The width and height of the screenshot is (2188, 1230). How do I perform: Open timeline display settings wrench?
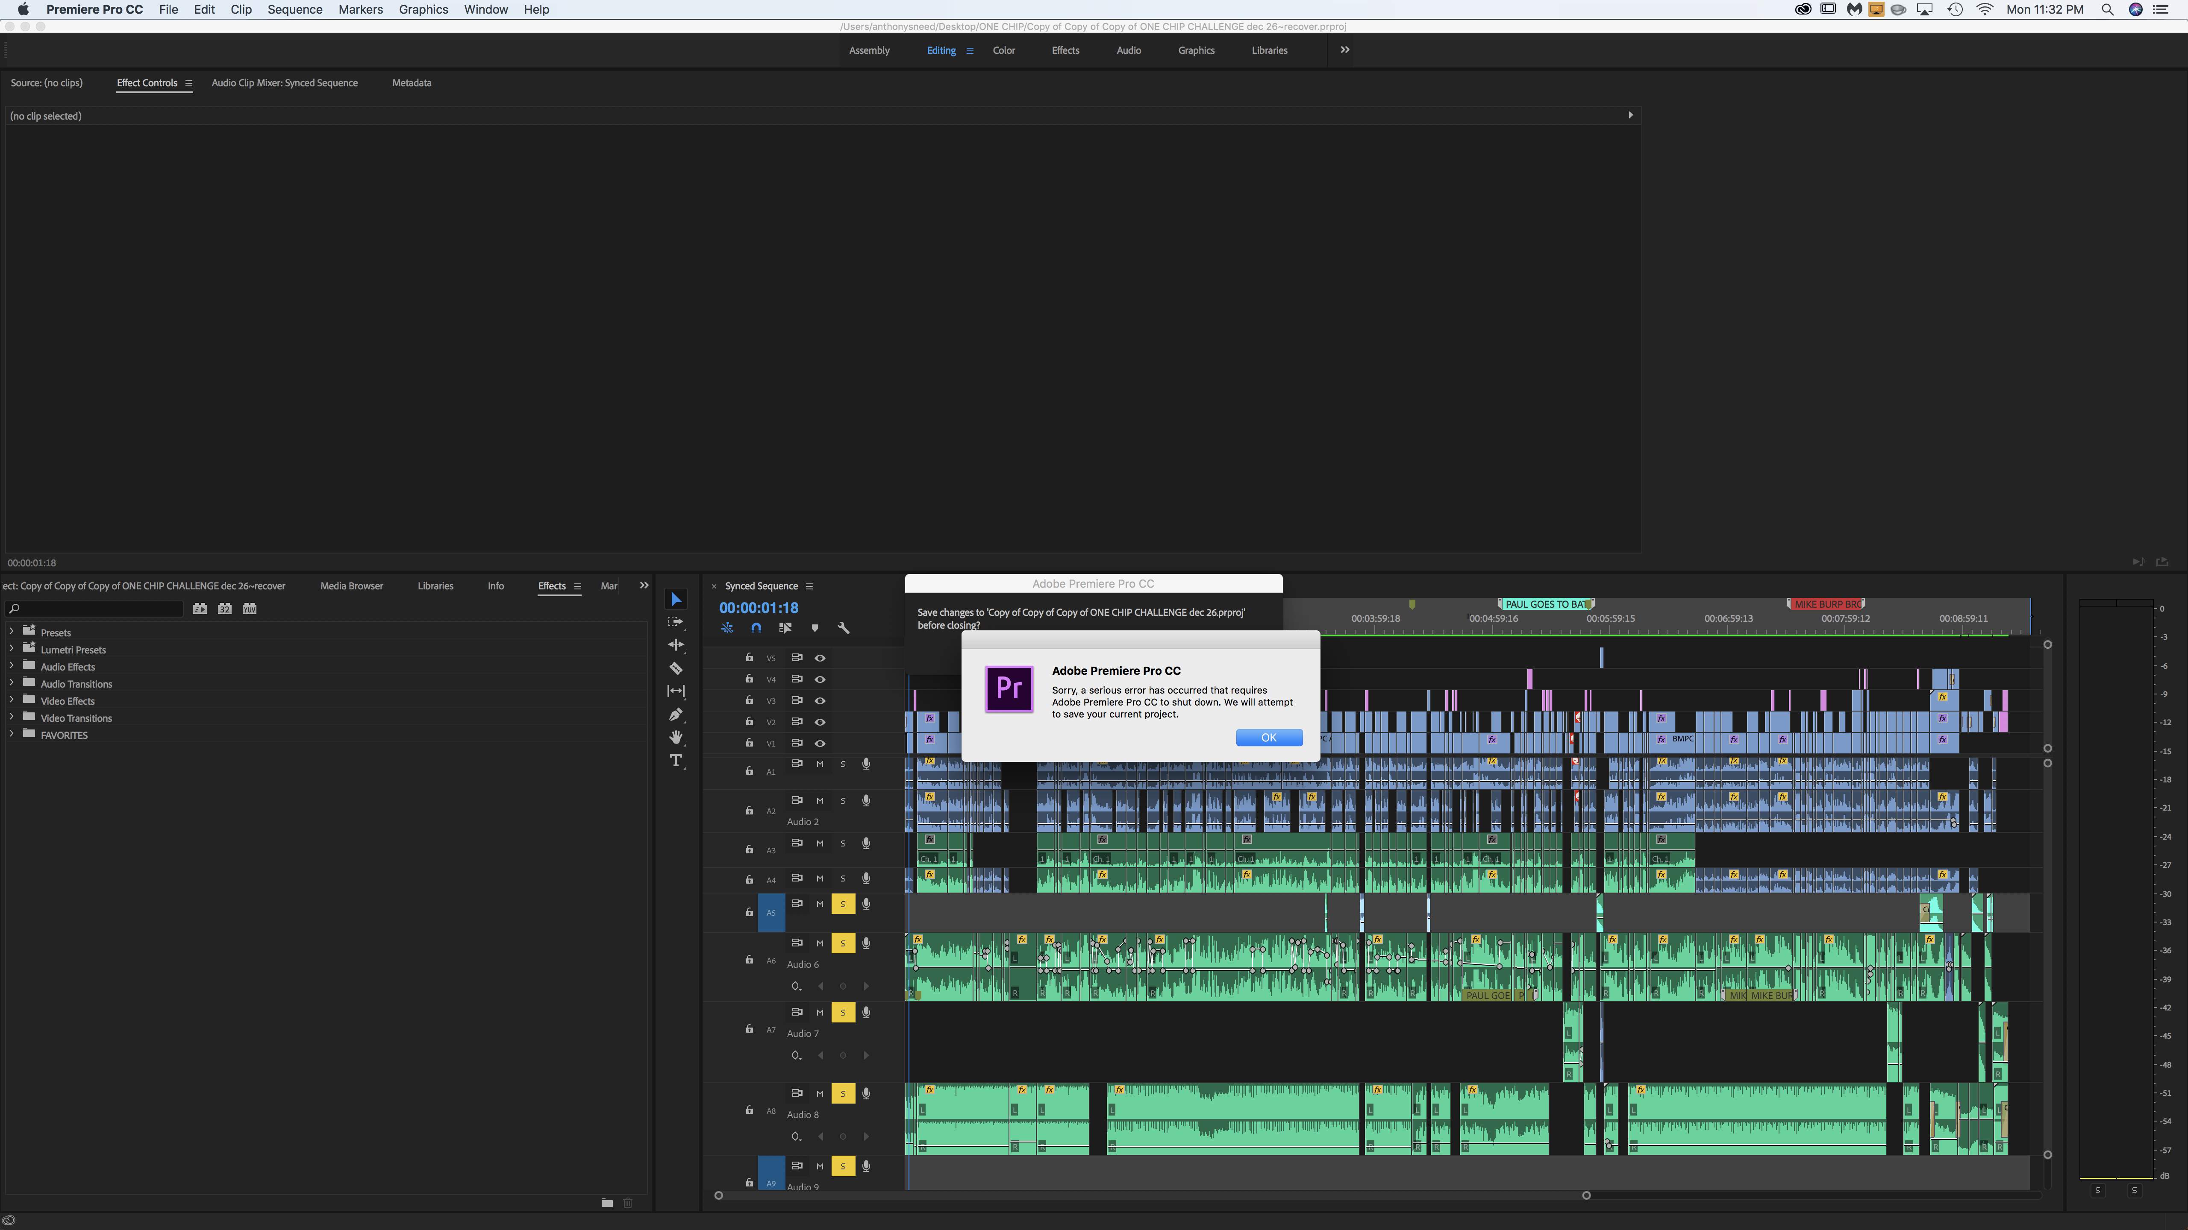pyautogui.click(x=844, y=628)
